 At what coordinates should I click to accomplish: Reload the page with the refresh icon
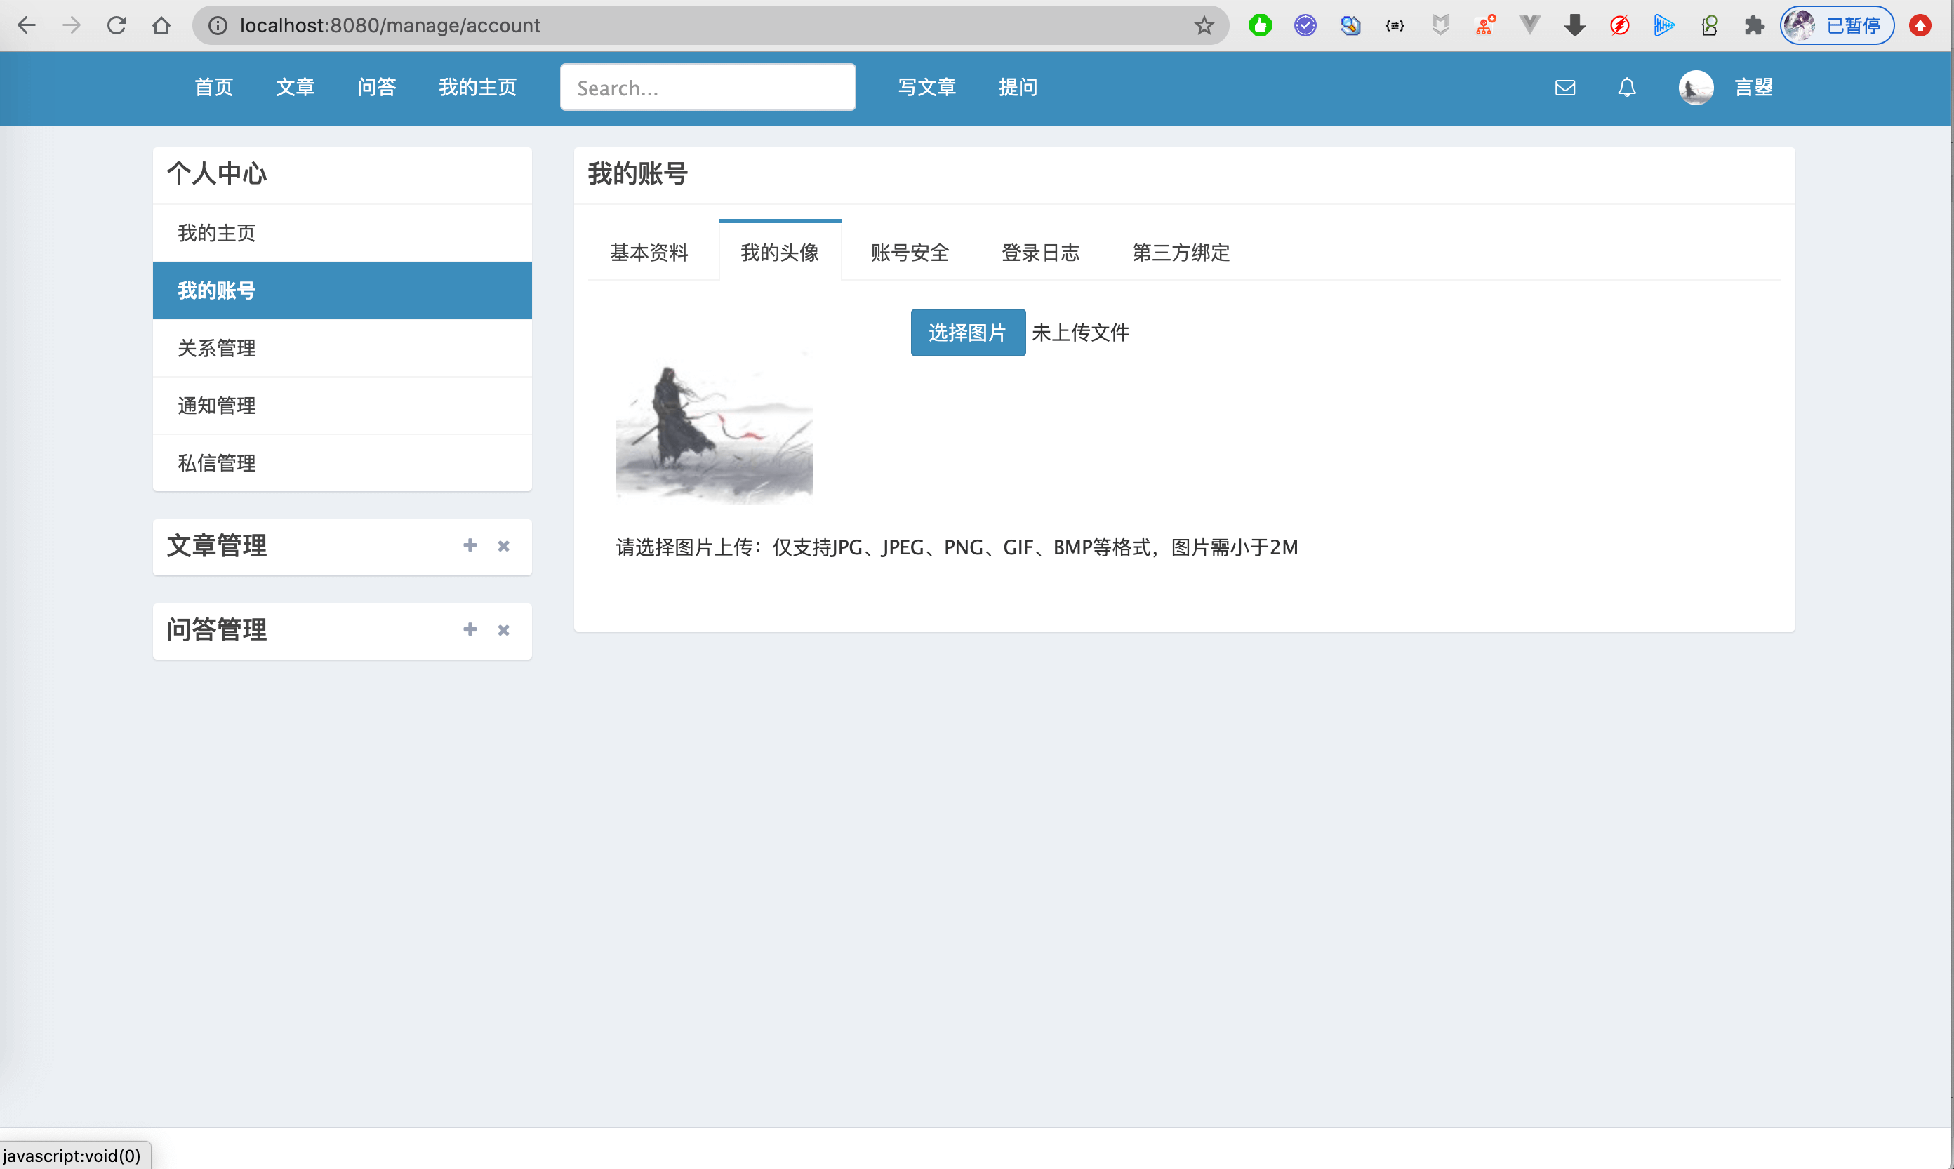(x=117, y=25)
